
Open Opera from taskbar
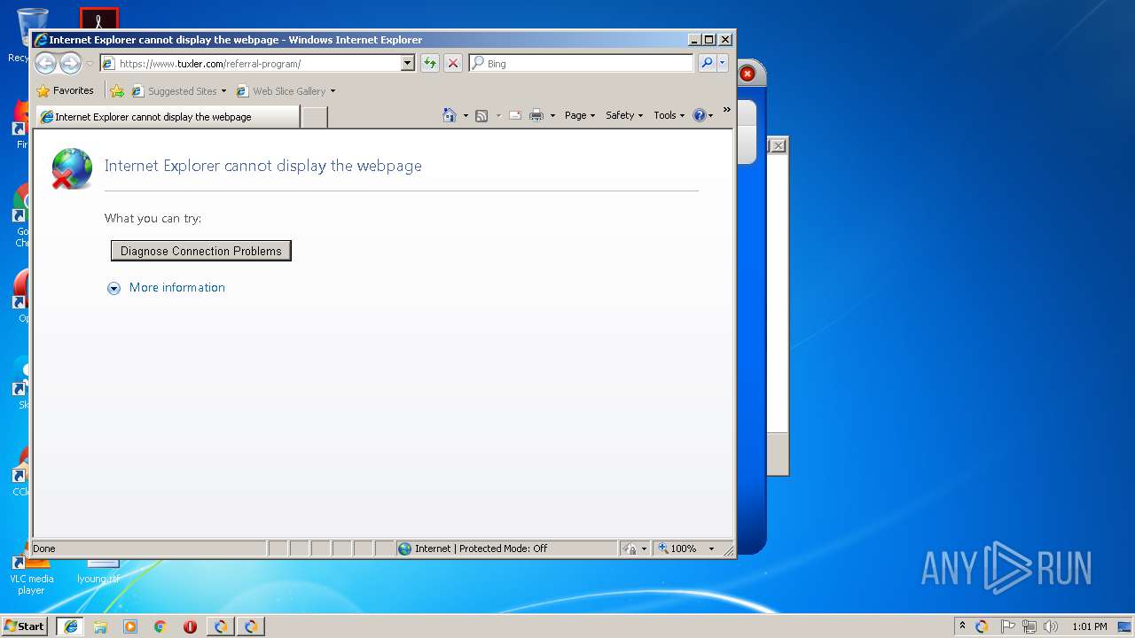pyautogui.click(x=191, y=626)
